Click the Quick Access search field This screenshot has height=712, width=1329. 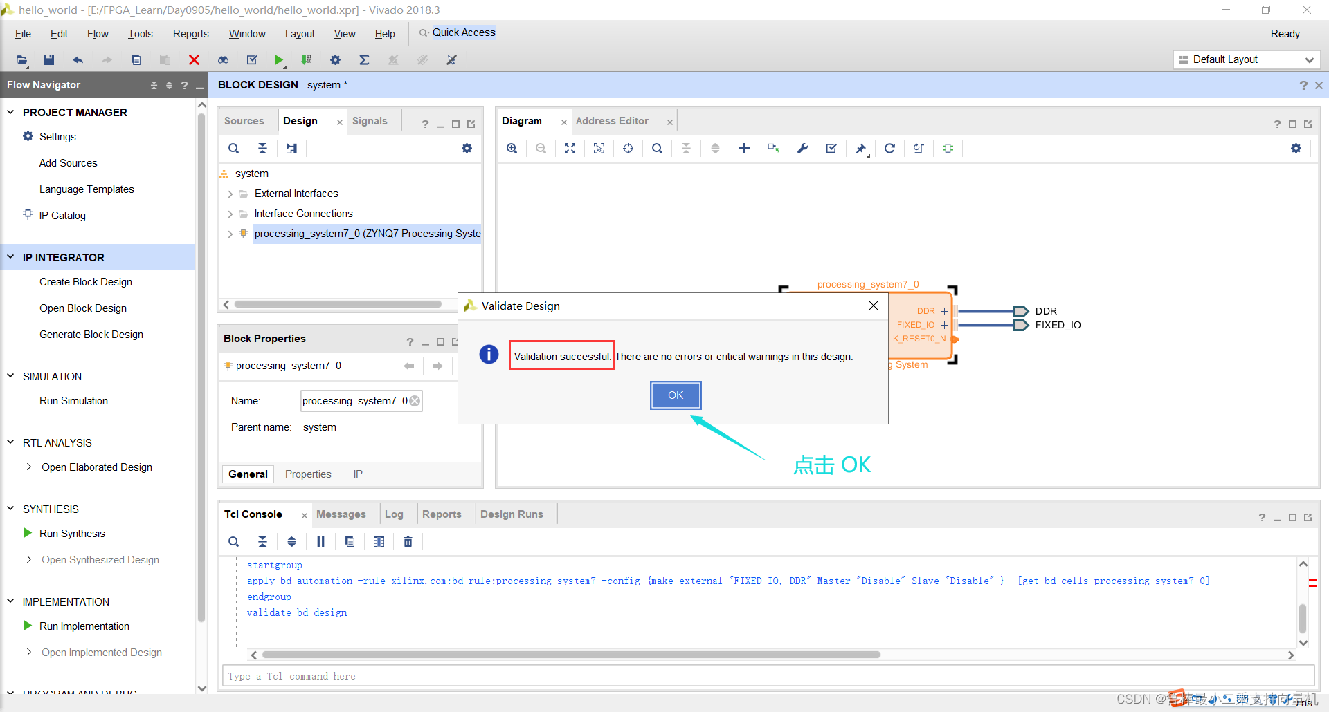pyautogui.click(x=480, y=33)
